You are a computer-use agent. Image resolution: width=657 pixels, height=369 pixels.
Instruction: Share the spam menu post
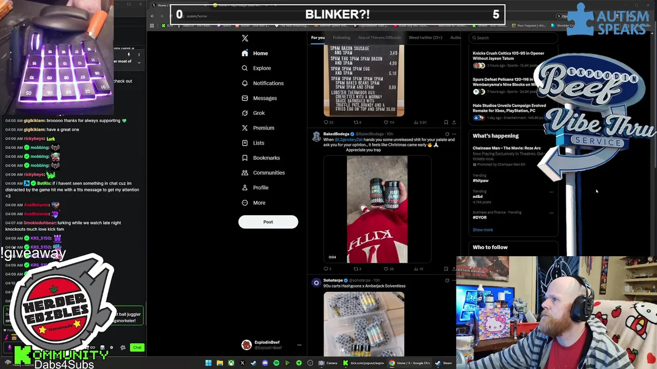454,122
